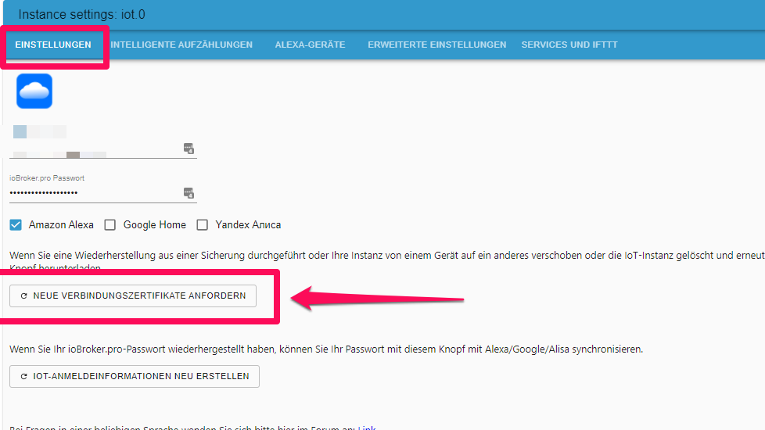This screenshot has width=765, height=430.
Task: Click Neue Verbindungszertifikate anfordern button
Action: pos(133,296)
